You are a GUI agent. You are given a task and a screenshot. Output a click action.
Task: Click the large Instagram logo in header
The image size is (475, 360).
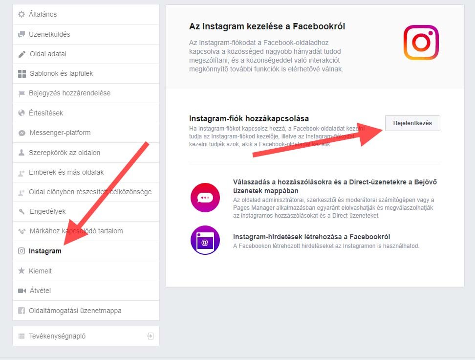(421, 43)
